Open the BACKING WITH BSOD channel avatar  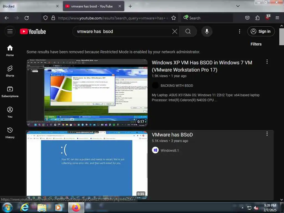click(155, 85)
